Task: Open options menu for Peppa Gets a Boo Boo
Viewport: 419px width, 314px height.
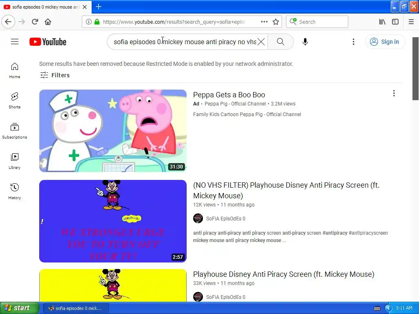Action: pos(394,93)
